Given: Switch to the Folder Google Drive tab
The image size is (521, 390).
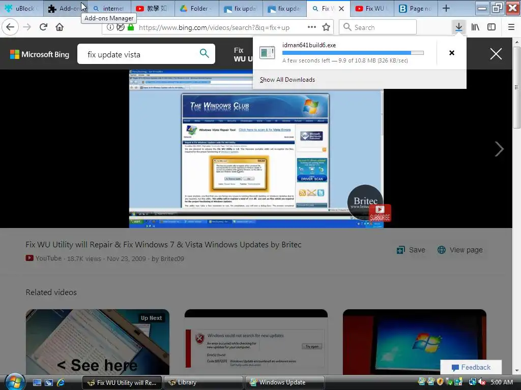Looking at the screenshot, I should (x=197, y=9).
